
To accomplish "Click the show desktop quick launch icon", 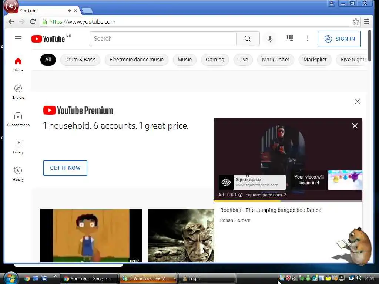I will click(36, 279).
